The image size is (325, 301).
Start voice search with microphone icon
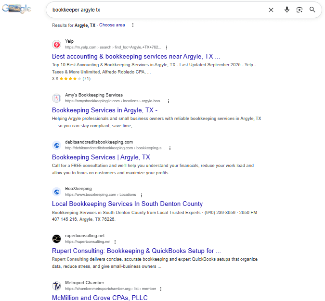click(287, 10)
